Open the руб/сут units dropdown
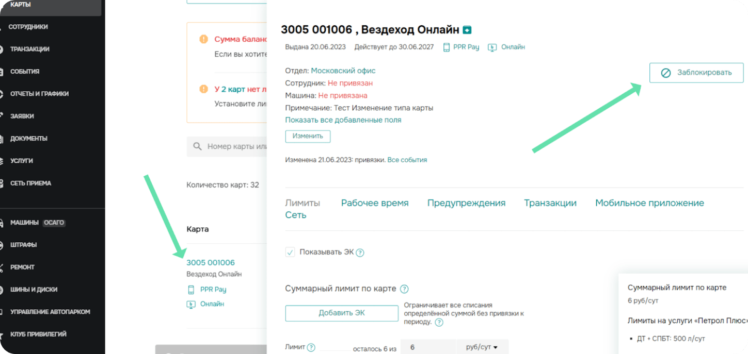 (x=482, y=347)
